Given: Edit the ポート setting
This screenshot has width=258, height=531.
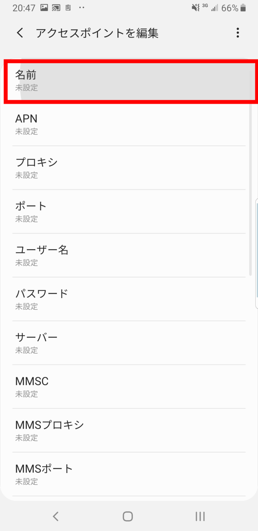Looking at the screenshot, I should pos(129,212).
